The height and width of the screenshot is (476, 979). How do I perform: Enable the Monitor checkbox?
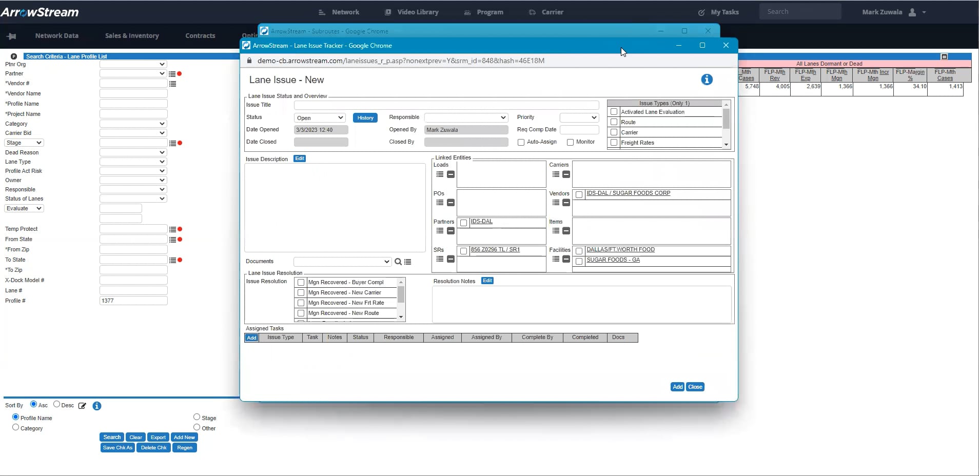[x=570, y=142]
